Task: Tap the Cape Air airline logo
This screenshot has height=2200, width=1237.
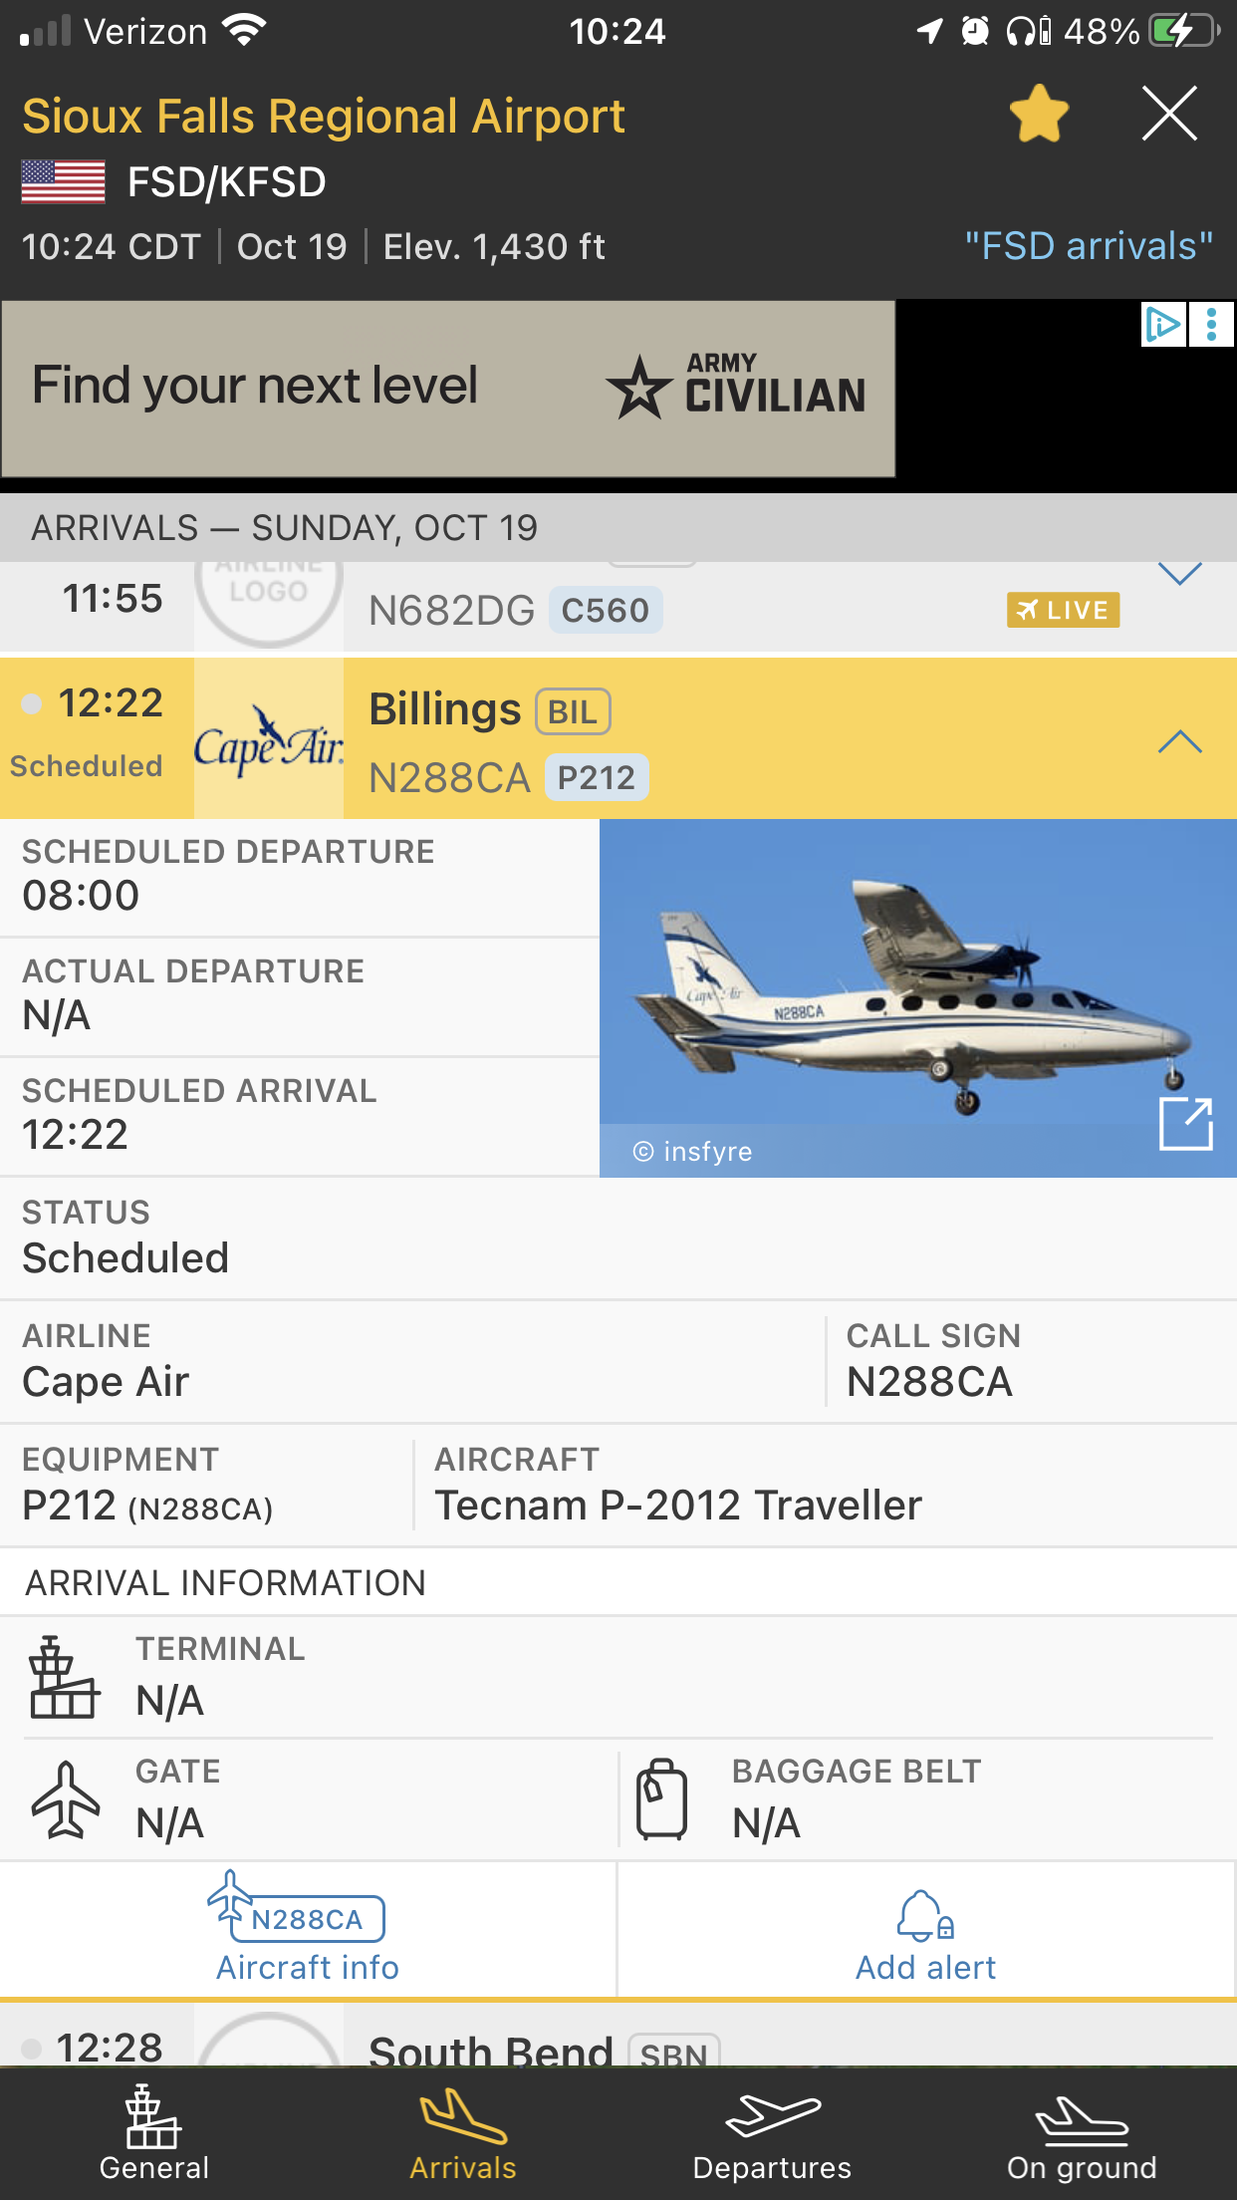Action: coord(269,739)
